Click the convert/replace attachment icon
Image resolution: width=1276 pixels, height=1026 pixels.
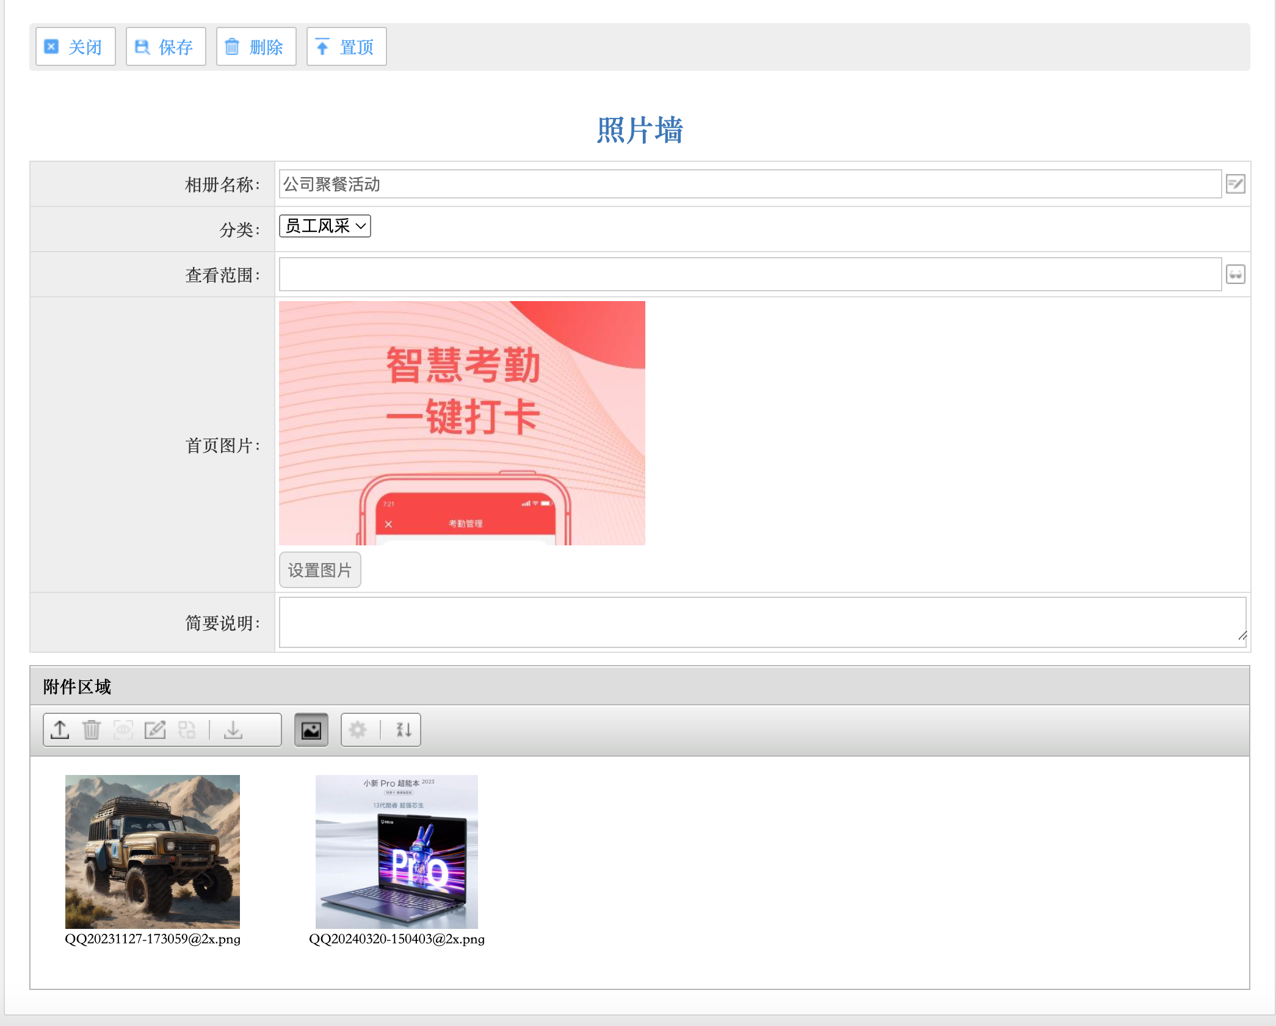tap(187, 730)
